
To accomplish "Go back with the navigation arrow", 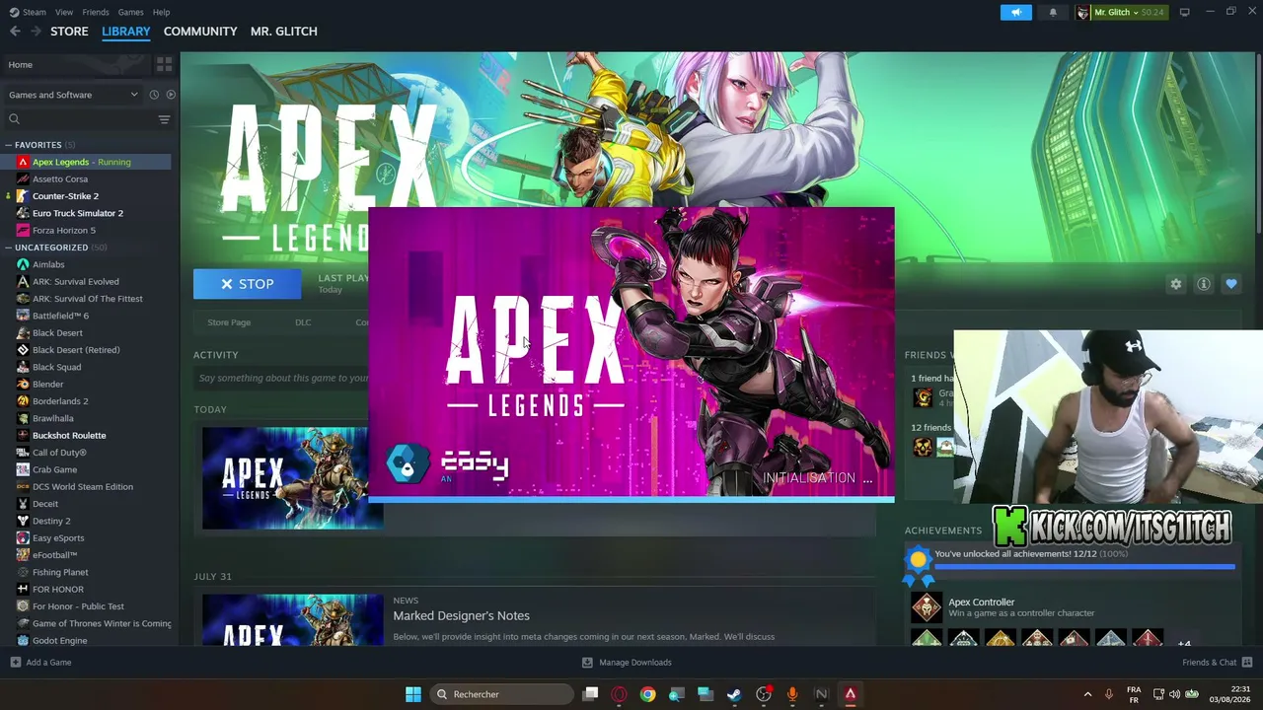I will (x=15, y=32).
